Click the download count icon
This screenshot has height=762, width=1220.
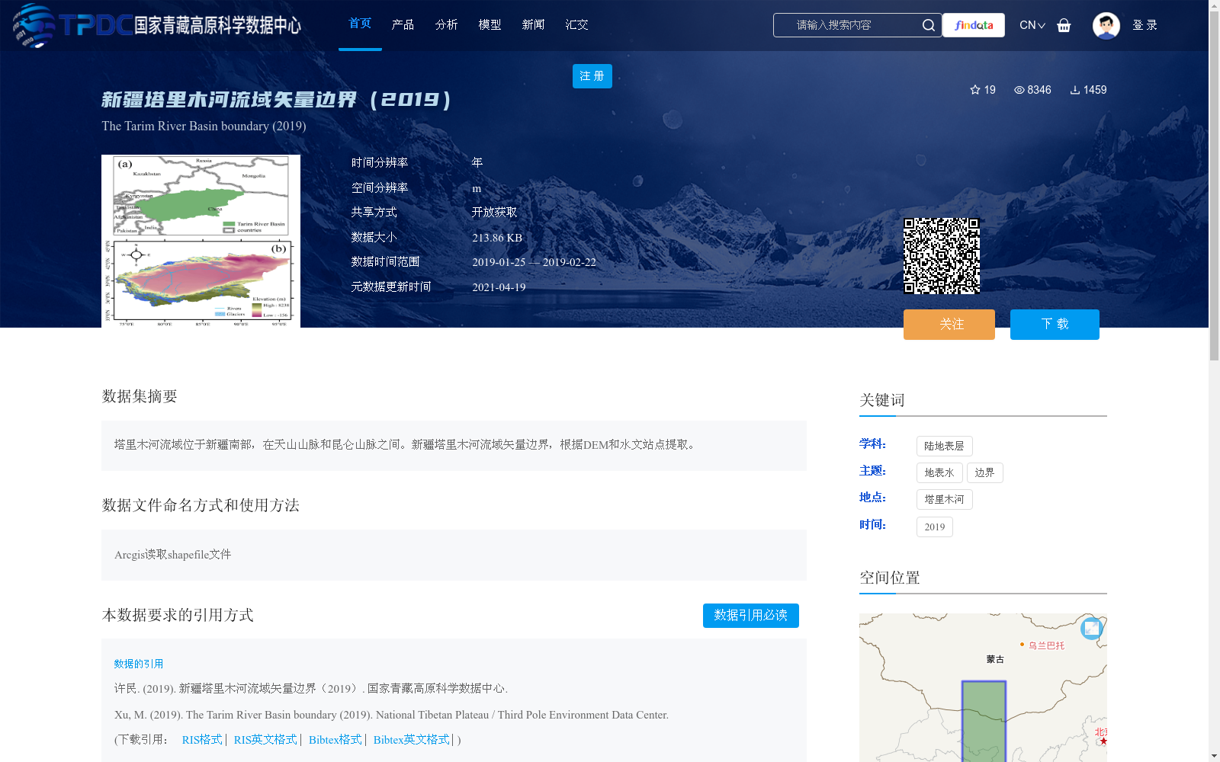coord(1074,90)
